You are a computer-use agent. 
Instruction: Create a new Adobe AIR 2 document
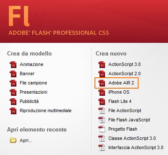pyautogui.click(x=121, y=83)
